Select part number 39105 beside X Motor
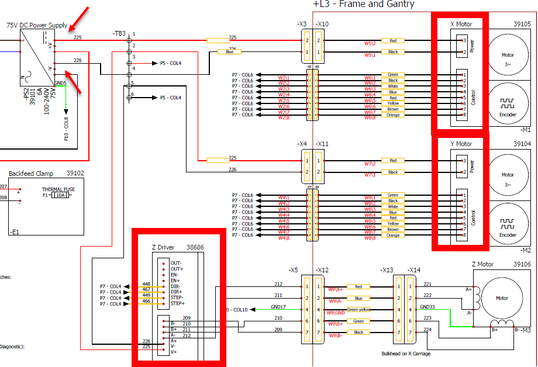Screen dimensions: 538x367 [x=522, y=25]
